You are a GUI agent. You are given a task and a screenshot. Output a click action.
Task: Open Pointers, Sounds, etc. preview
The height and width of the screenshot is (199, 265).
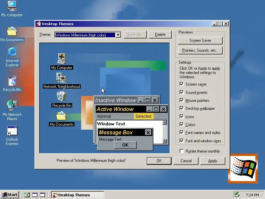pyautogui.click(x=200, y=50)
